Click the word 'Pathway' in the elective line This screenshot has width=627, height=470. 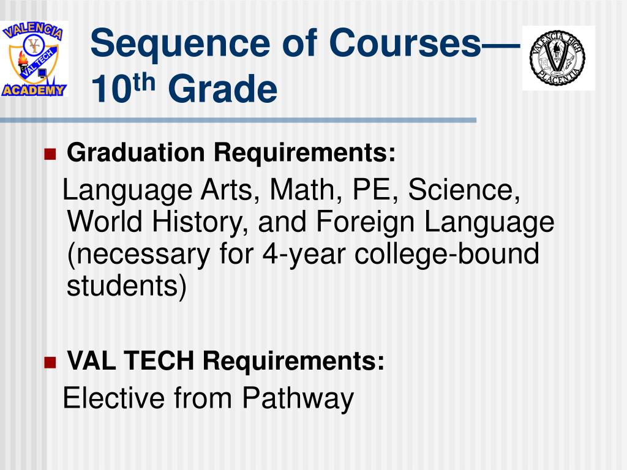coord(298,398)
